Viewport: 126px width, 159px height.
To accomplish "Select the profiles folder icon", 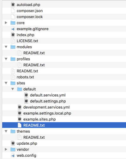I will 13,59.
